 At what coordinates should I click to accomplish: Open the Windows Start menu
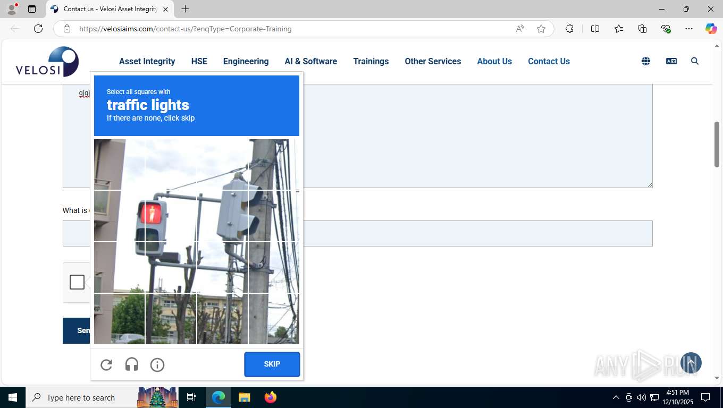pos(13,397)
